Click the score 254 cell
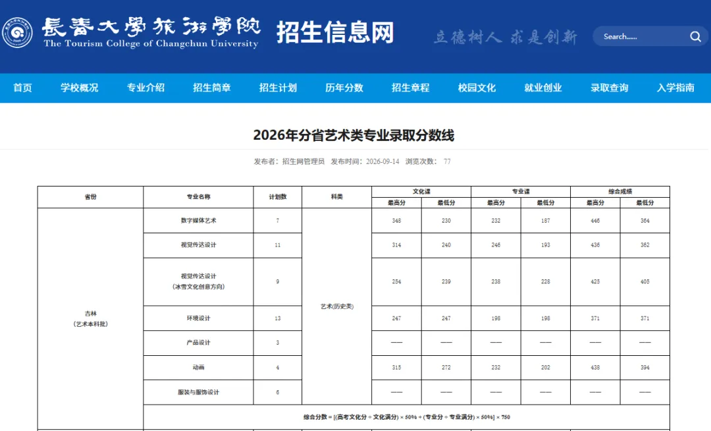The height and width of the screenshot is (431, 711). (396, 282)
